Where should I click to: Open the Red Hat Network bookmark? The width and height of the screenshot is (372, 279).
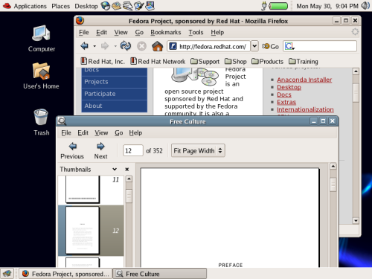coord(158,61)
